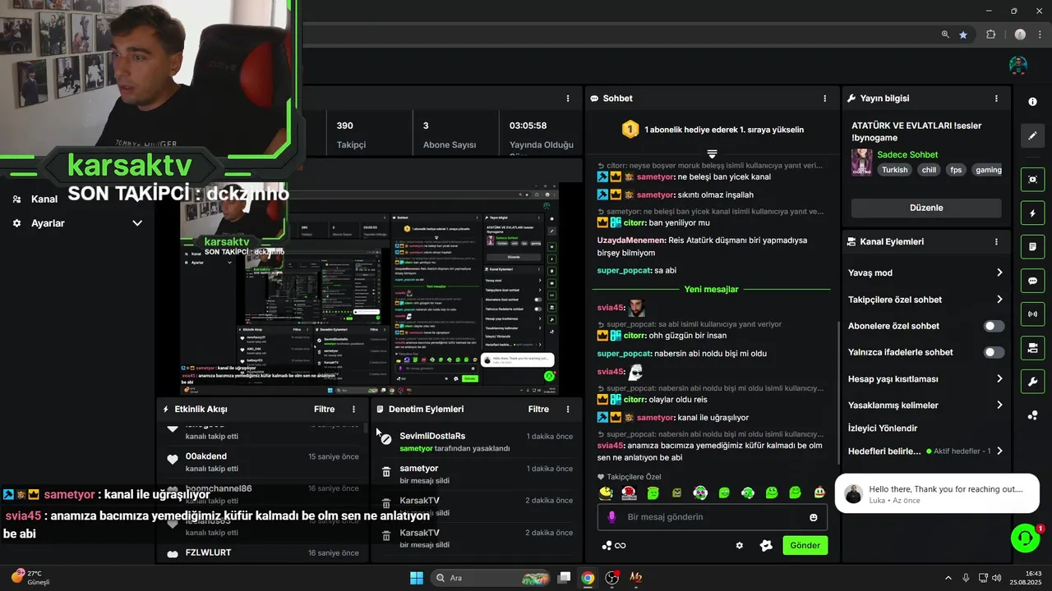The image size is (1052, 591).
Task: Toggle the lightning activity feed sidebar icon
Action: 1033,213
